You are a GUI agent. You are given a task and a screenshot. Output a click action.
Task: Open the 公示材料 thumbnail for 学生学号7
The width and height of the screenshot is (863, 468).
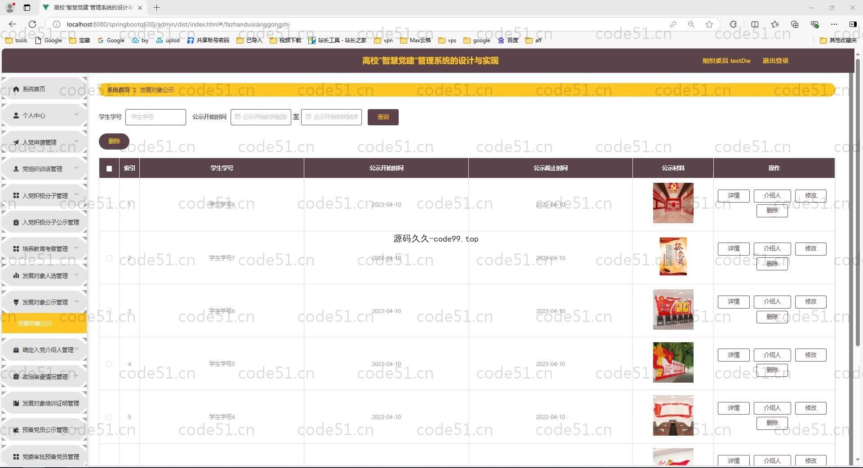point(673,256)
